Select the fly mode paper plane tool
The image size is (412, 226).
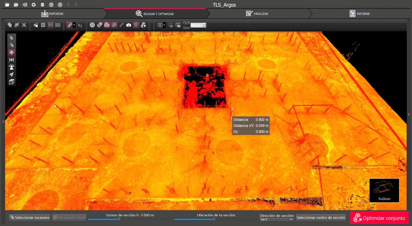click(12, 74)
